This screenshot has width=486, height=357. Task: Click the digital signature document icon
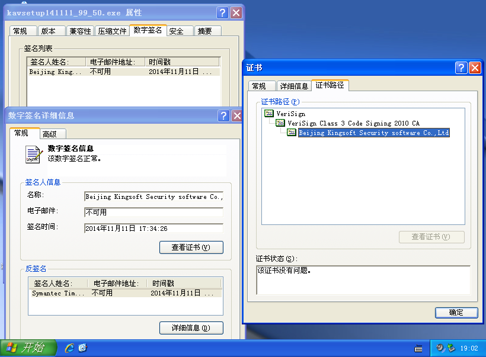click(x=33, y=155)
